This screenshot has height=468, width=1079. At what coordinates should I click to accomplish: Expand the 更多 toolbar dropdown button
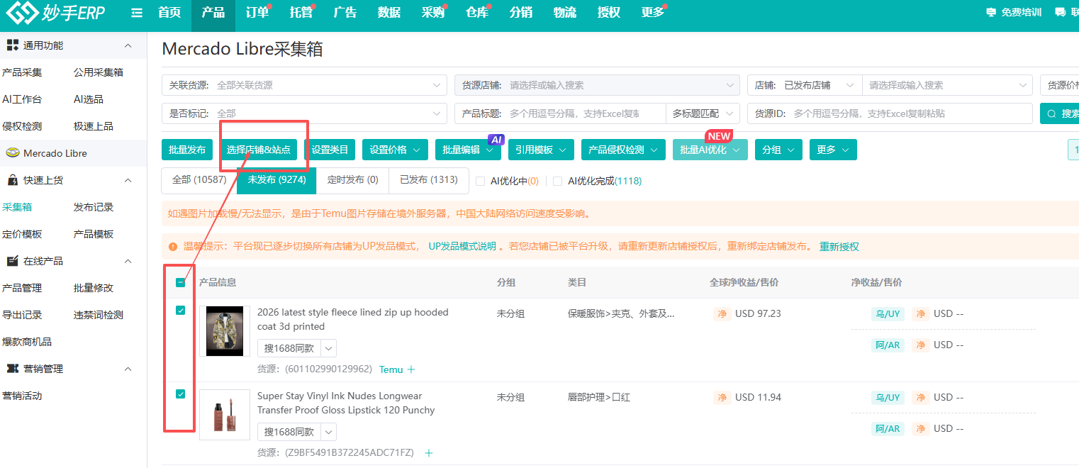pyautogui.click(x=833, y=150)
